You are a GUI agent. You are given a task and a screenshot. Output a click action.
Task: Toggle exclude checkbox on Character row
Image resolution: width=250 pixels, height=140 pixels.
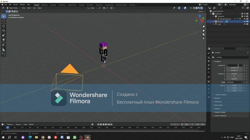[242, 16]
